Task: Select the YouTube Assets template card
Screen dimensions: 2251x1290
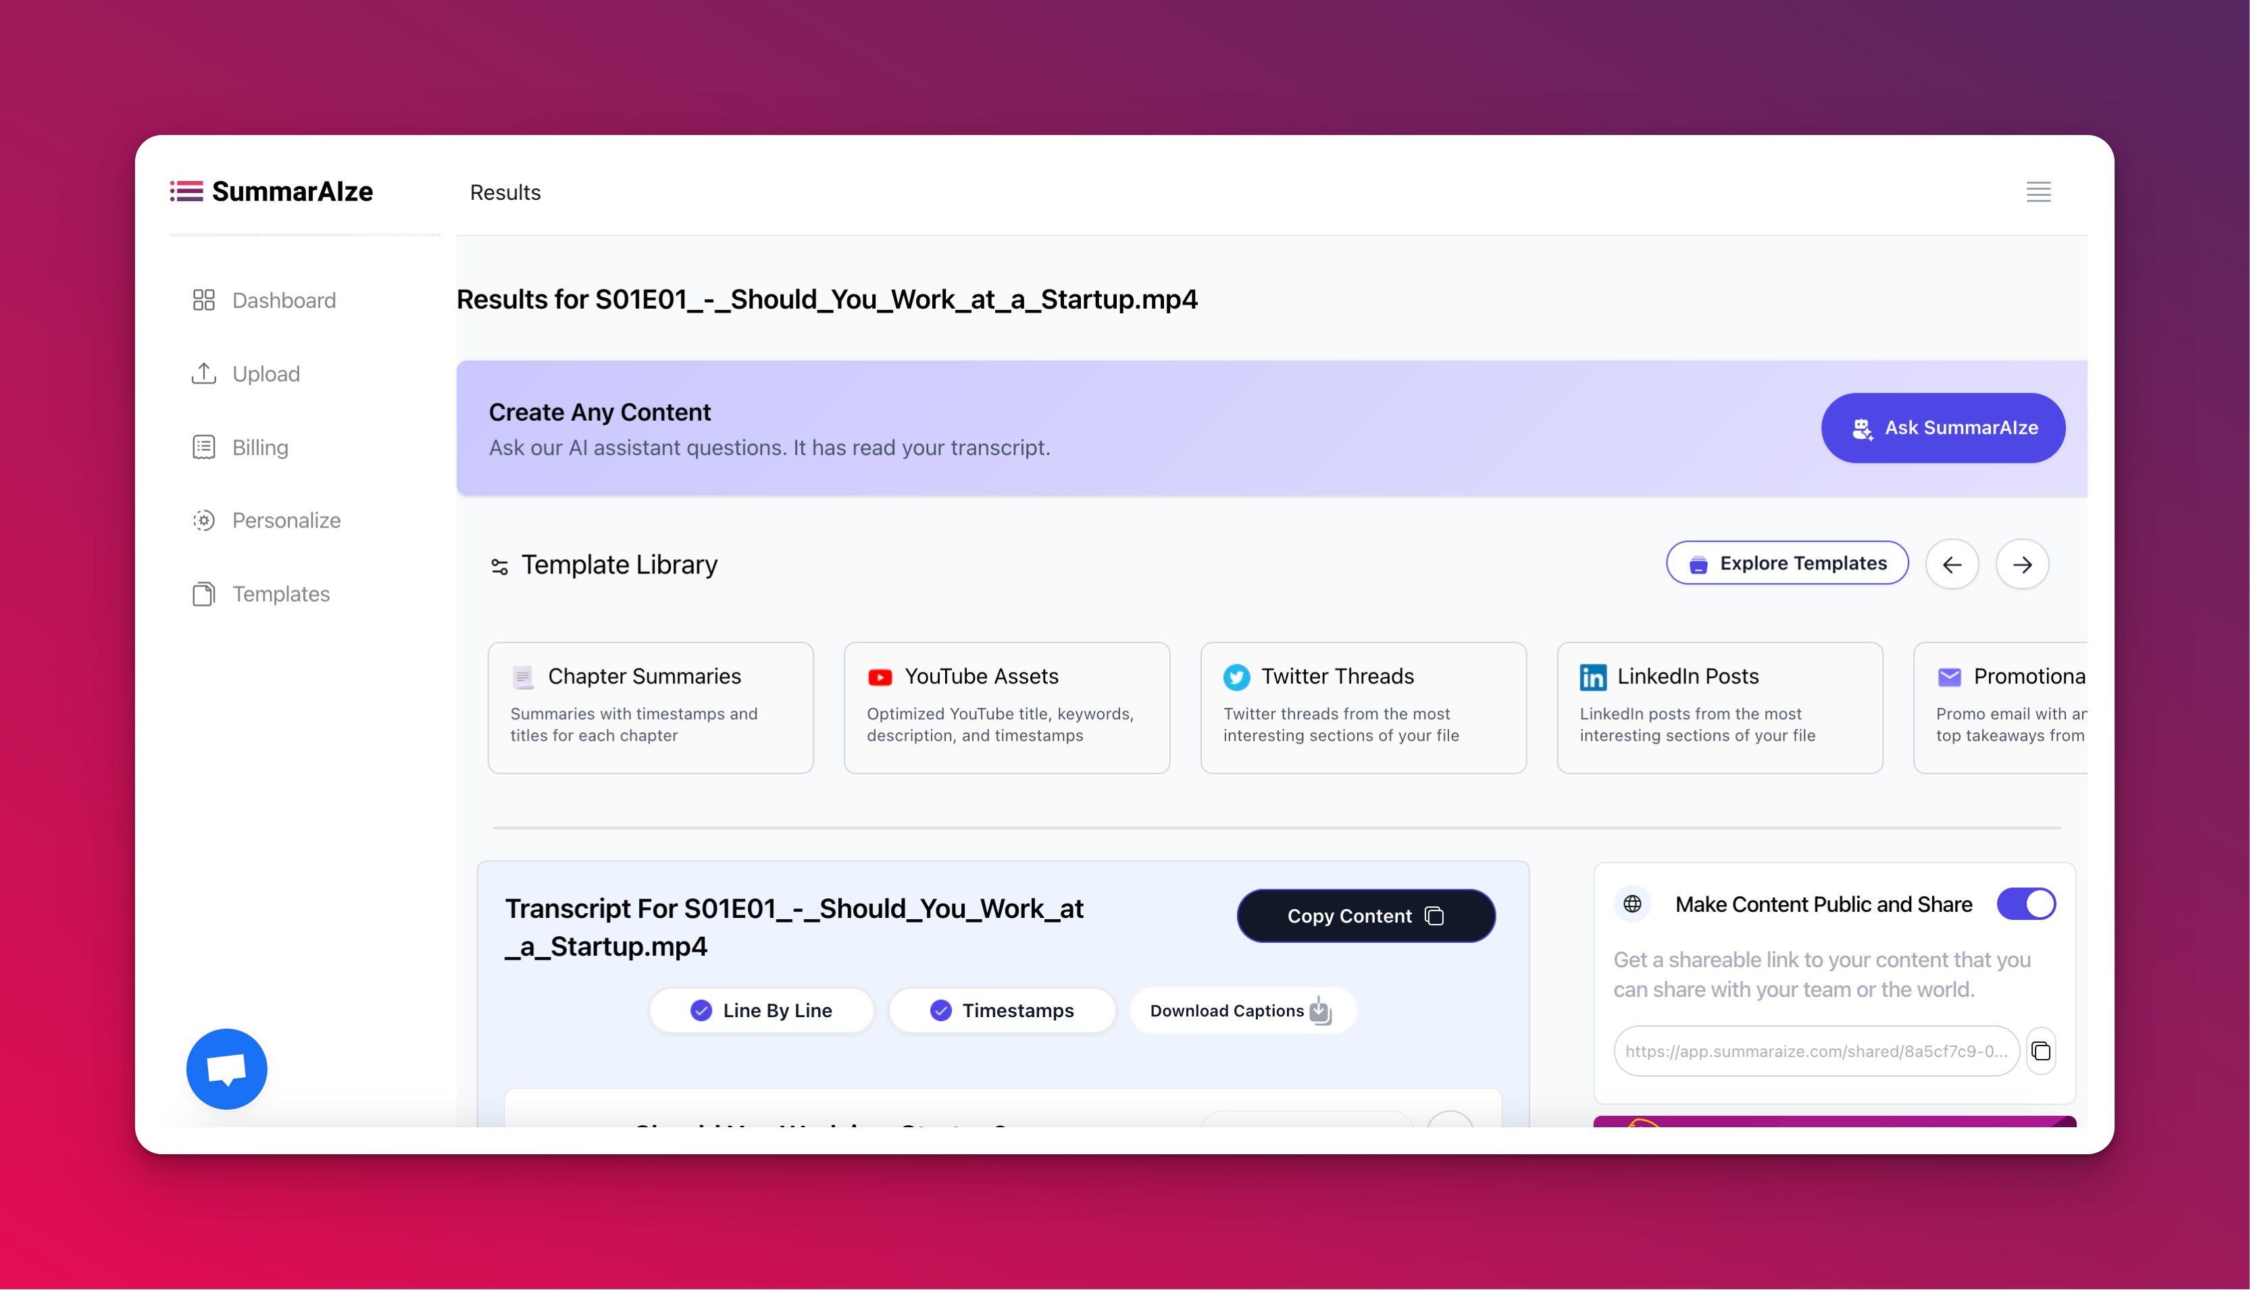Action: (x=1007, y=707)
